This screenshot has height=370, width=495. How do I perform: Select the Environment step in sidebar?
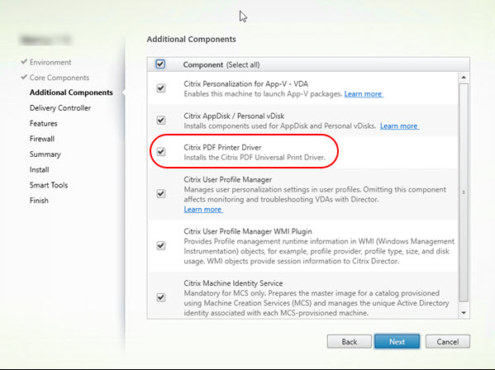[50, 62]
